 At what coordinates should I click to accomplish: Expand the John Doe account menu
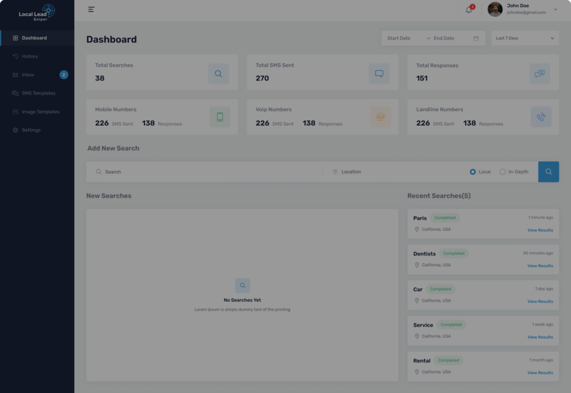pos(555,9)
